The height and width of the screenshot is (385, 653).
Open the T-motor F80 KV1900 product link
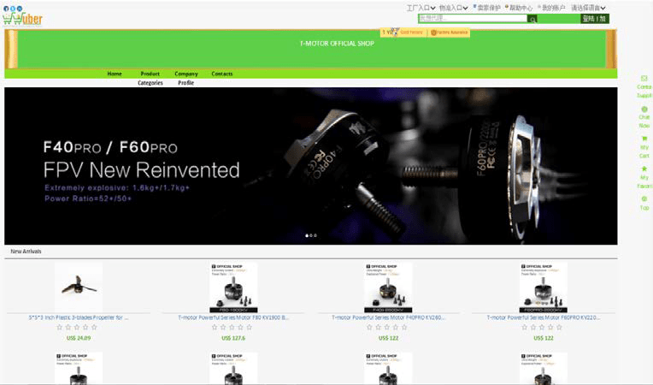tap(233, 317)
